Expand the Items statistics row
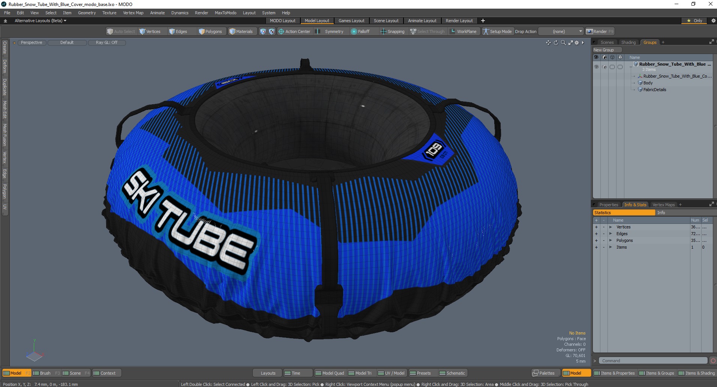 pos(610,247)
